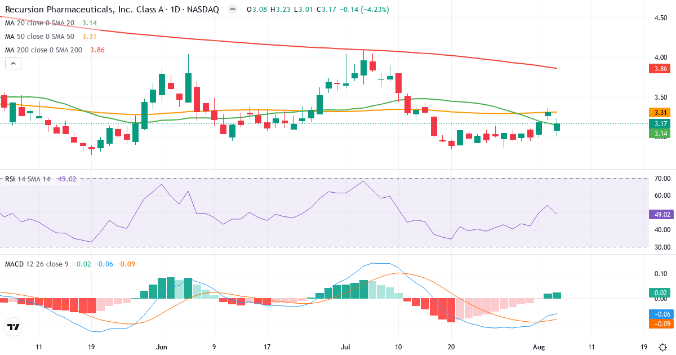Click the O3.08 open value

256,10
